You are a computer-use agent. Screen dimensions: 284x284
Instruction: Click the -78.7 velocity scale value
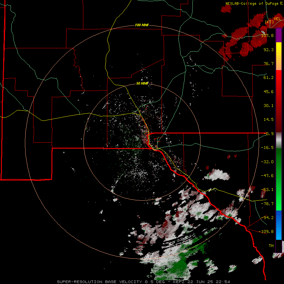(267, 204)
